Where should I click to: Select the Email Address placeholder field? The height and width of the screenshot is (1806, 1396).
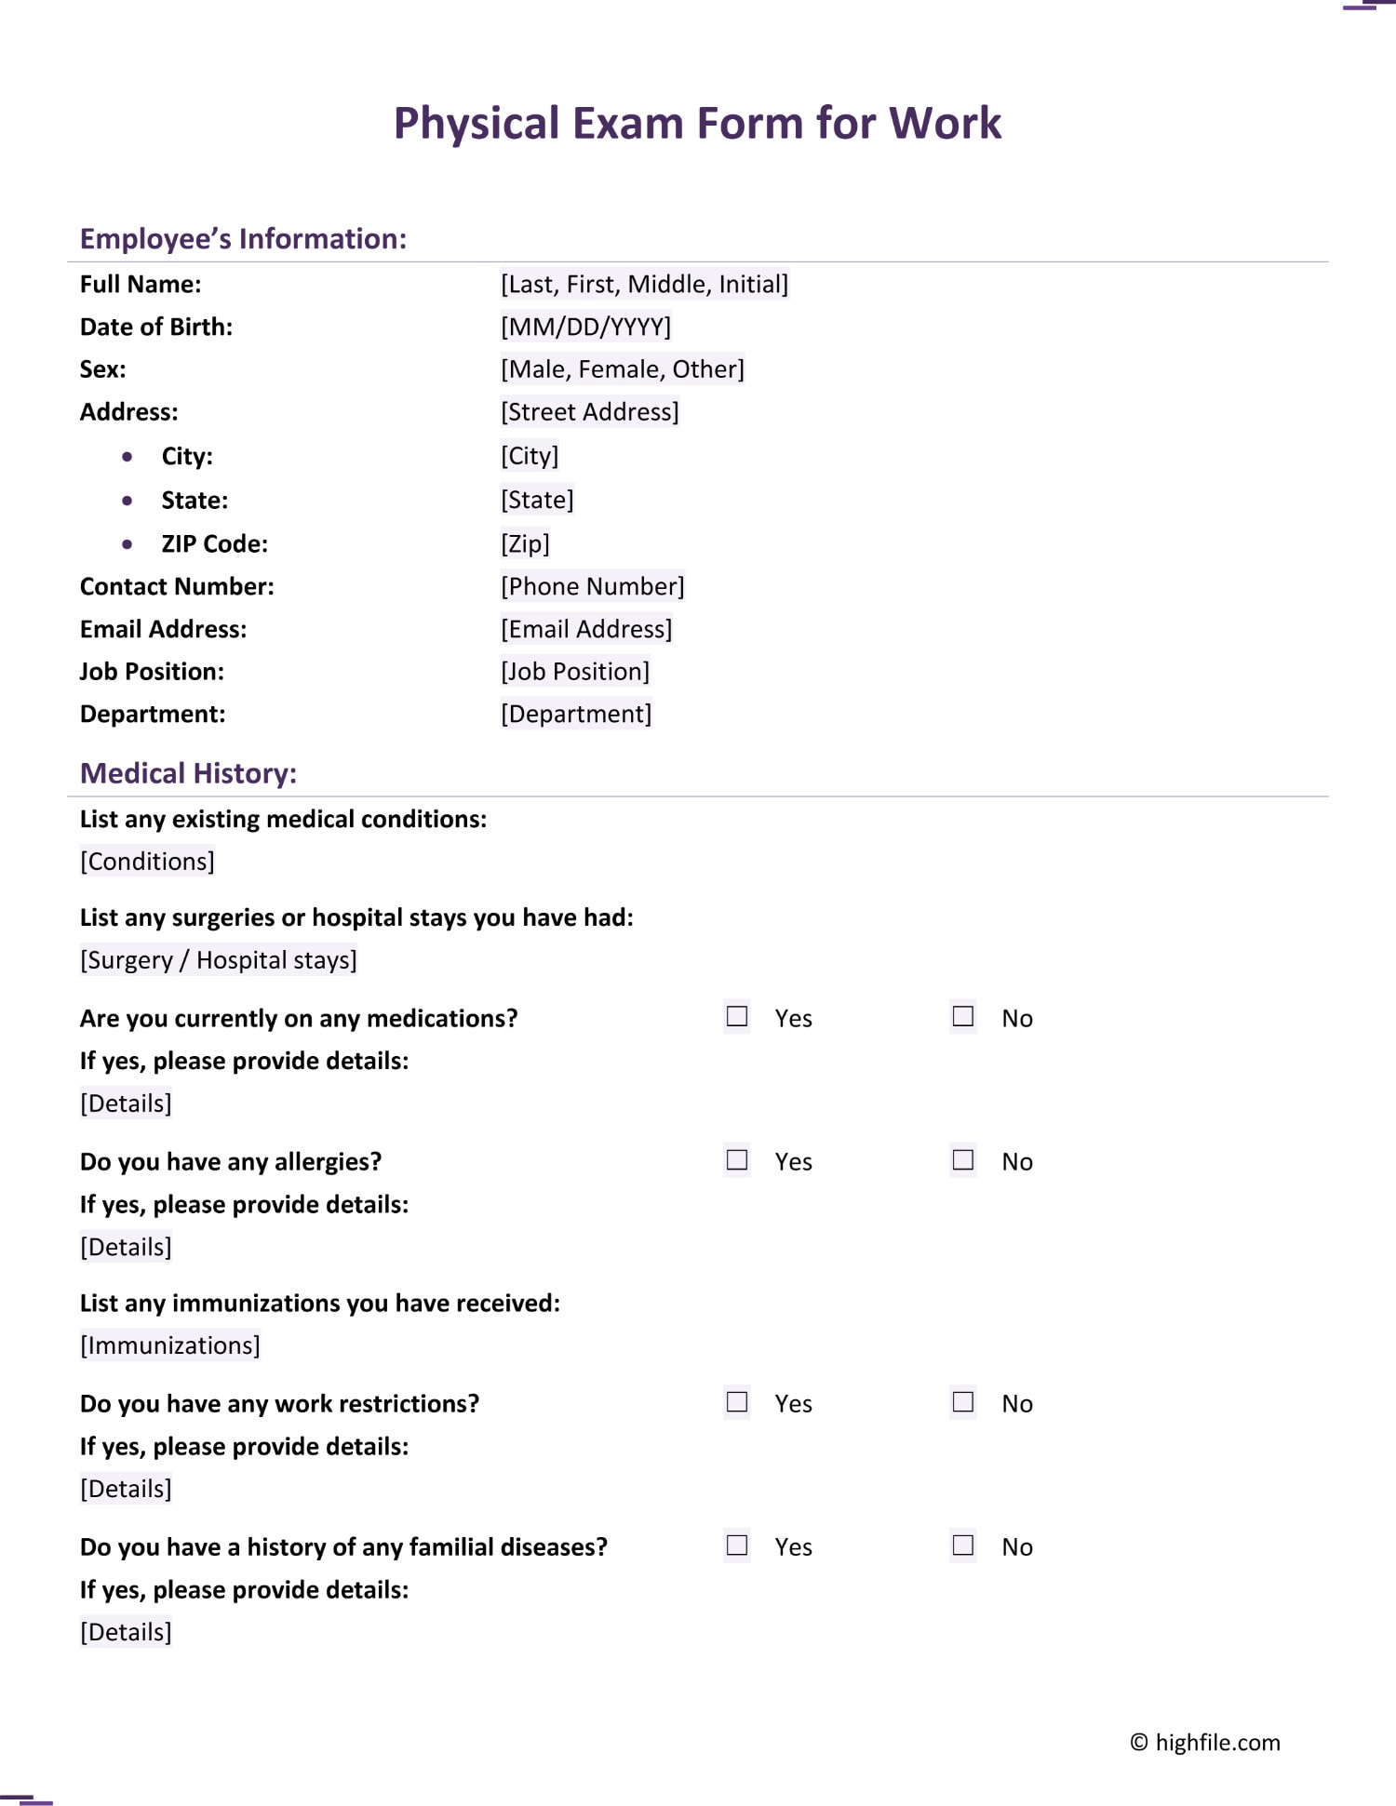pos(586,629)
